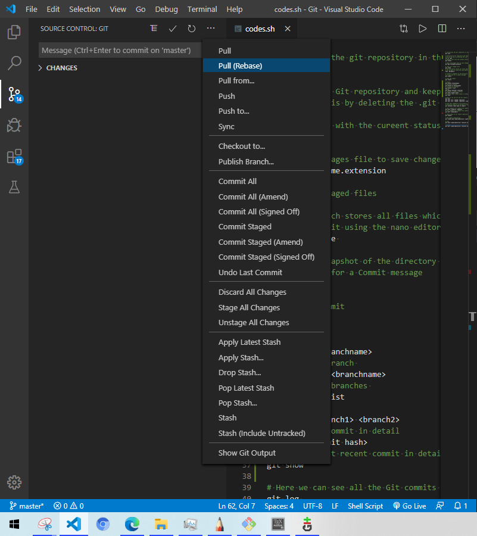477x536 pixels.
Task: Choose Publish Branch... menu entry
Action: [267, 161]
